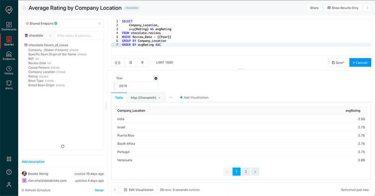Click Show Results Only
375x196 pixels.
tap(343, 8)
